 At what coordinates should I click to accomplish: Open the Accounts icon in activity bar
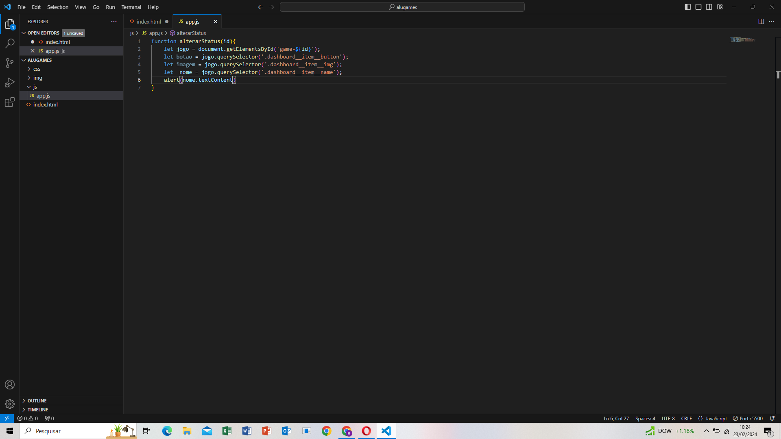[x=10, y=385]
